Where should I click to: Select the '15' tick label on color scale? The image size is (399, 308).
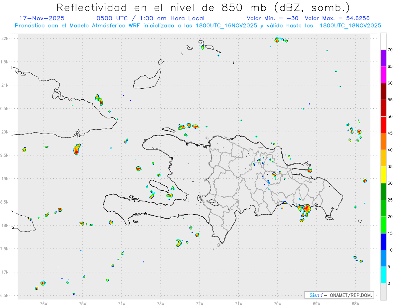390,233
